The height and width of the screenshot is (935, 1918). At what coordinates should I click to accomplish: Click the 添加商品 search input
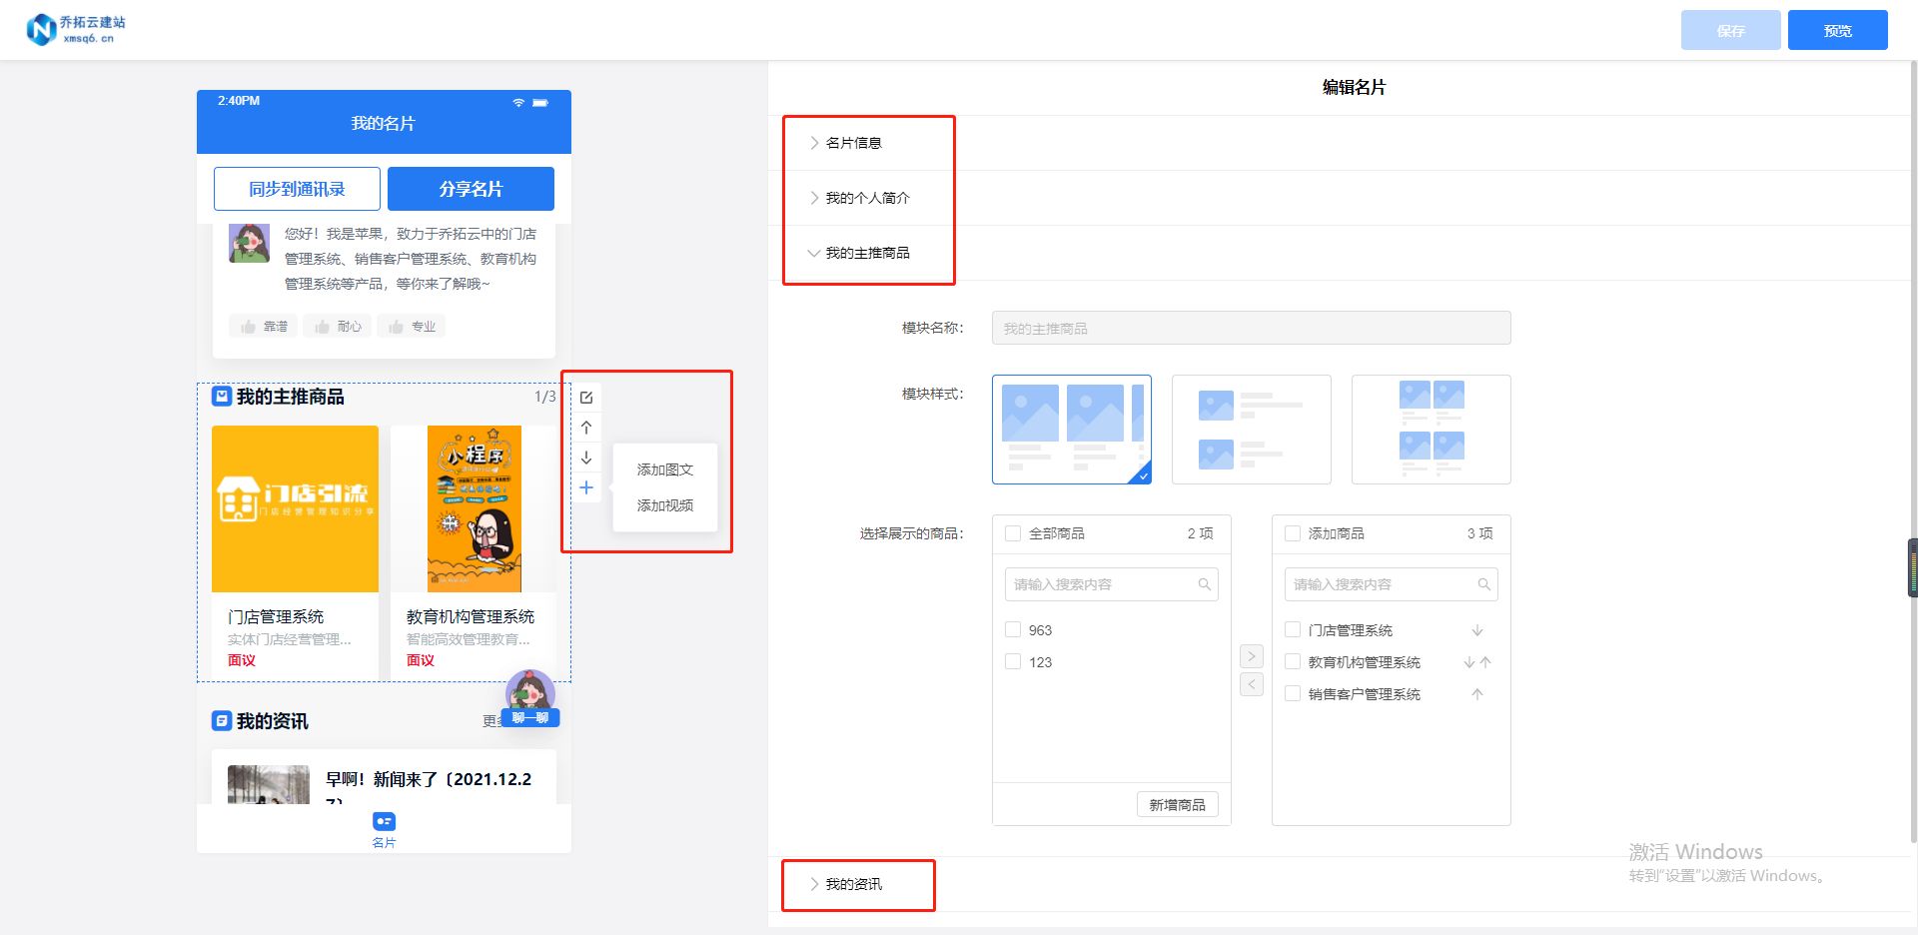click(x=1392, y=584)
